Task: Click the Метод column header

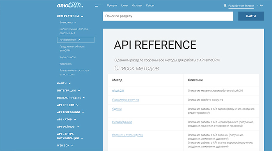Action: tap(117, 80)
